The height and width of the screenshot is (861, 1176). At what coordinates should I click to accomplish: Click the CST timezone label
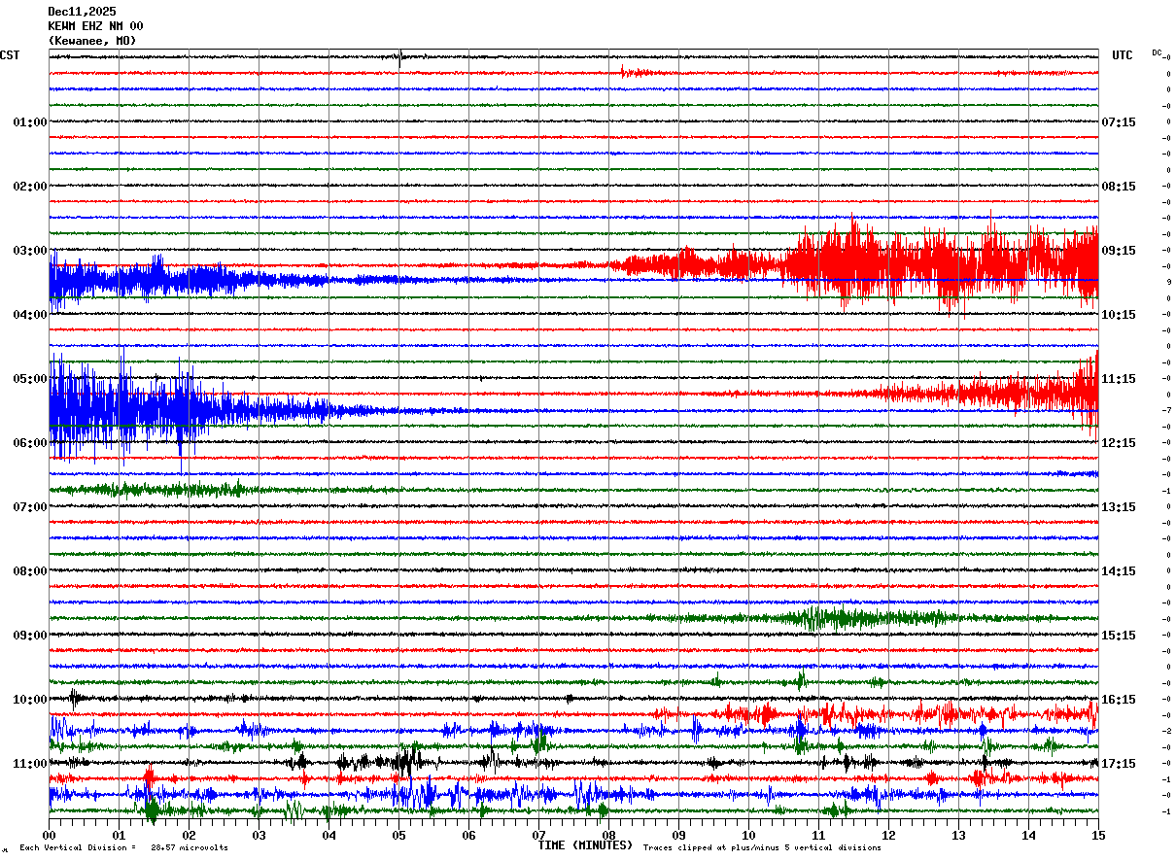pyautogui.click(x=10, y=55)
